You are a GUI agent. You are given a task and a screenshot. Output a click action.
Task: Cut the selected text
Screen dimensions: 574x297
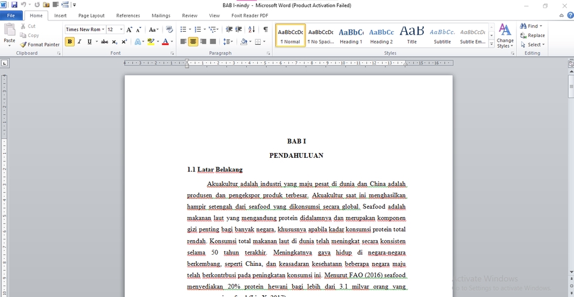pyautogui.click(x=28, y=26)
